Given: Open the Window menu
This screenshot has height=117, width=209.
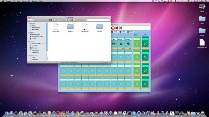Looking at the screenshot, I should (x=34, y=1).
